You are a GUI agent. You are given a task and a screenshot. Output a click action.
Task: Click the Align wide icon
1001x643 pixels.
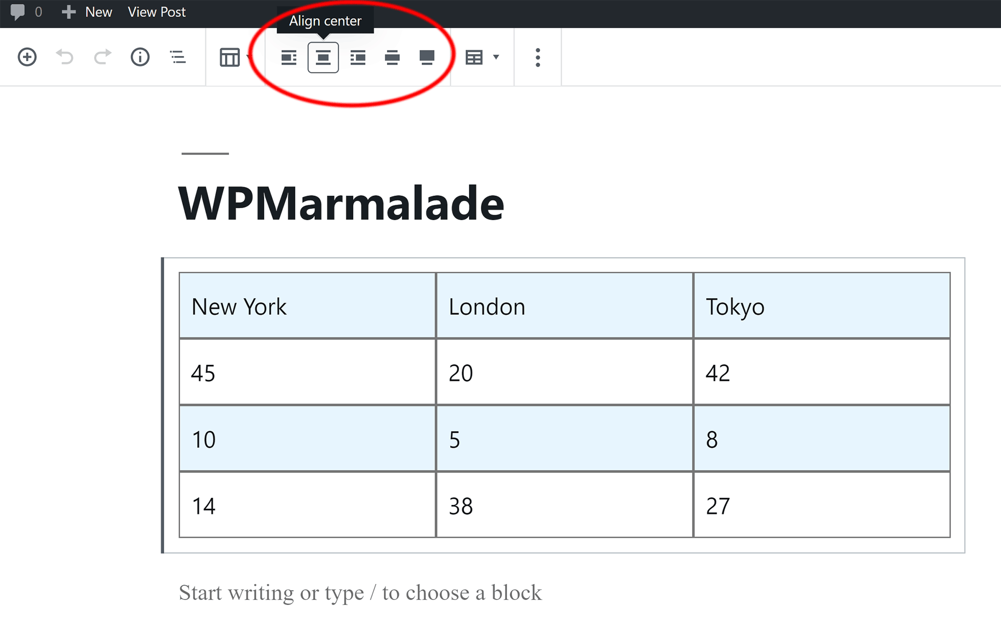[391, 58]
